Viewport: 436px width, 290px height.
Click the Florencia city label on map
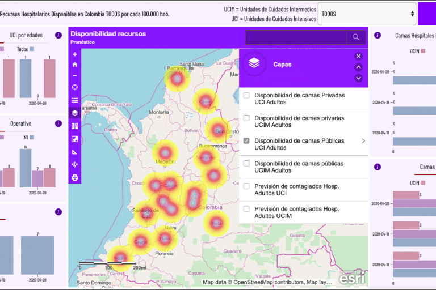(164, 253)
